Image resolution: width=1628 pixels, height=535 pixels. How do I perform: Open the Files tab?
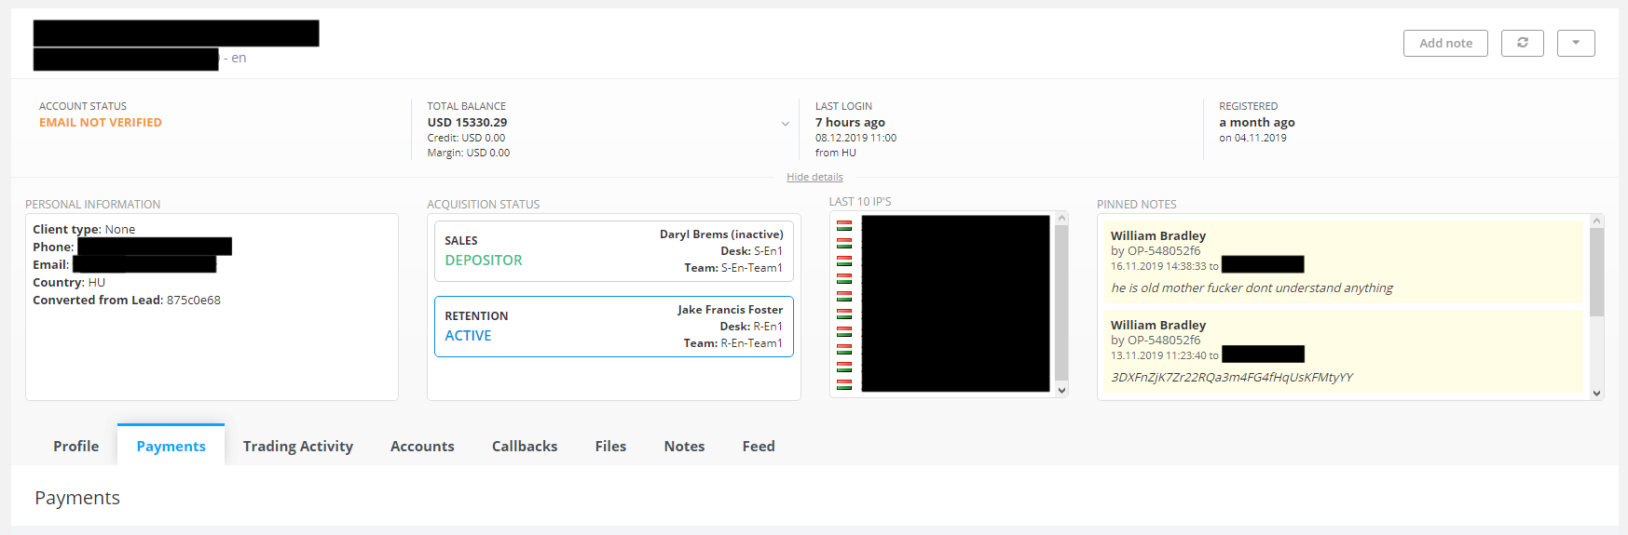coord(610,446)
